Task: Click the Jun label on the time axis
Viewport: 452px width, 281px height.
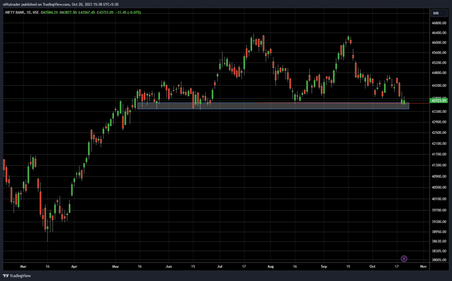Action: click(x=169, y=266)
